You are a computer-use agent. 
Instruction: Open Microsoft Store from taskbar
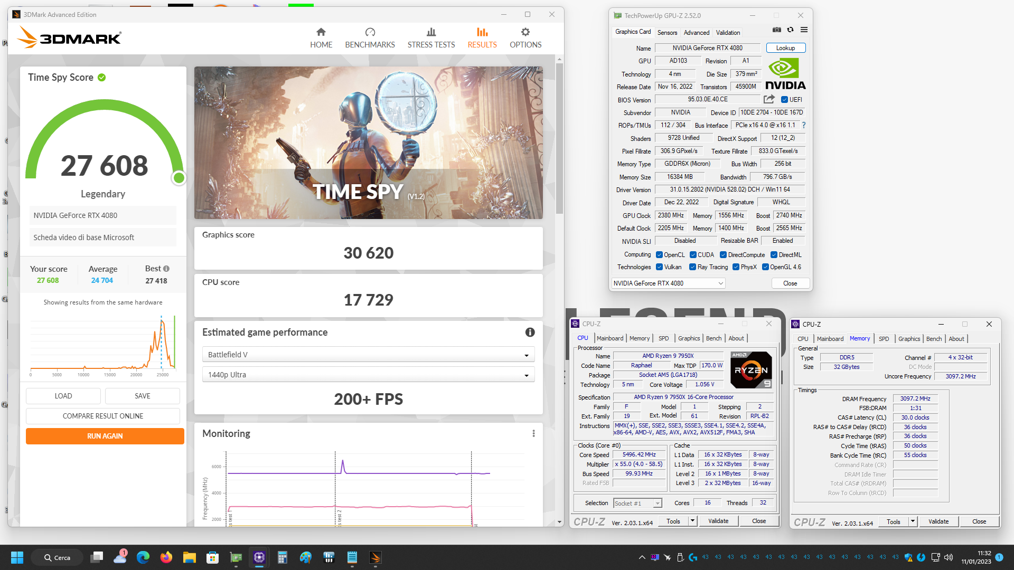(x=213, y=557)
